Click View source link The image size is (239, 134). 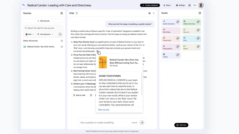point(104,110)
